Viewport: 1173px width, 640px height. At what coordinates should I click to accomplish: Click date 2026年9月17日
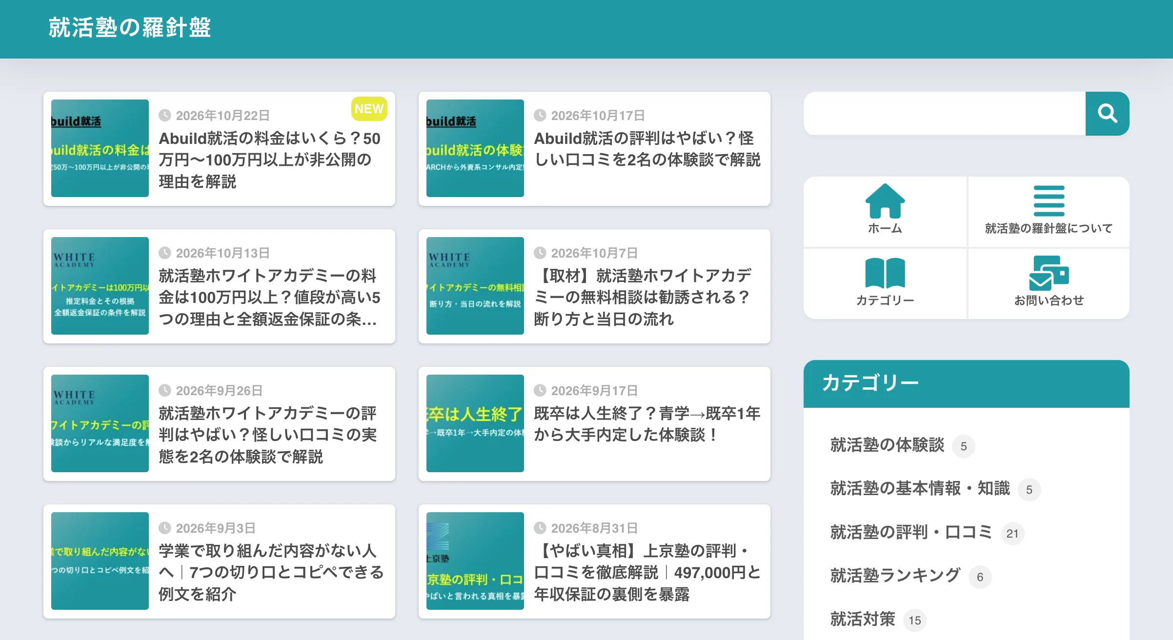pyautogui.click(x=594, y=391)
